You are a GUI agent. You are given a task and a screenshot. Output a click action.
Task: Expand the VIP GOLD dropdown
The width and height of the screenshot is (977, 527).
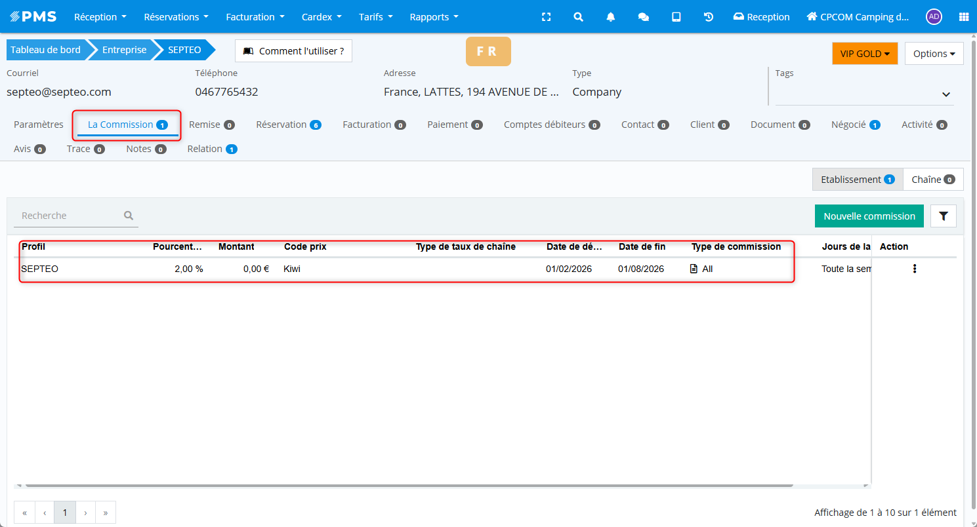coord(864,54)
